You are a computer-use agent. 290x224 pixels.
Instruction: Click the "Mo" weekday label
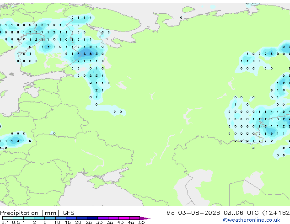pyautogui.click(x=170, y=213)
